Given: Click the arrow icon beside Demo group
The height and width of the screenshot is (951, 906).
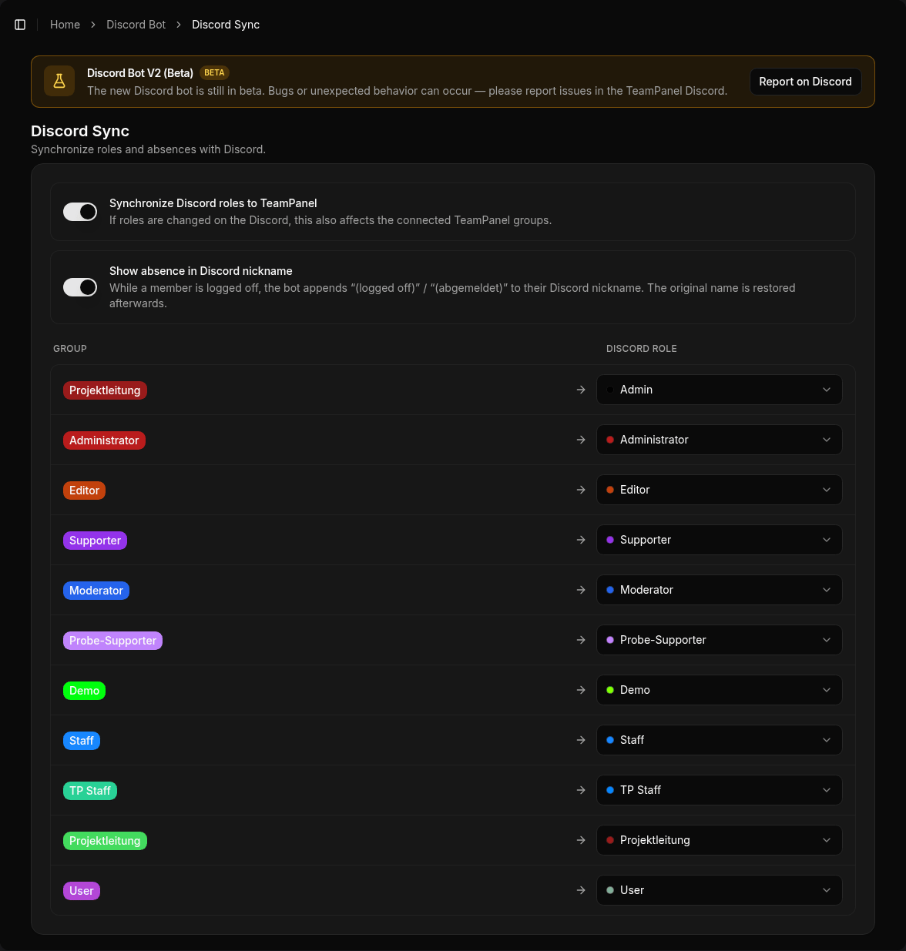Looking at the screenshot, I should click(x=581, y=690).
